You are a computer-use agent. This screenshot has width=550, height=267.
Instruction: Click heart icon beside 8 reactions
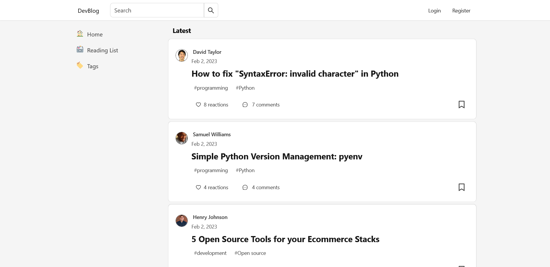pos(198,105)
